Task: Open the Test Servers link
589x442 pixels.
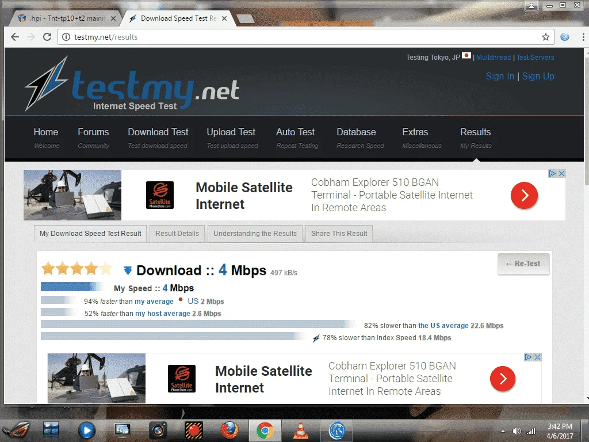Action: tap(536, 57)
